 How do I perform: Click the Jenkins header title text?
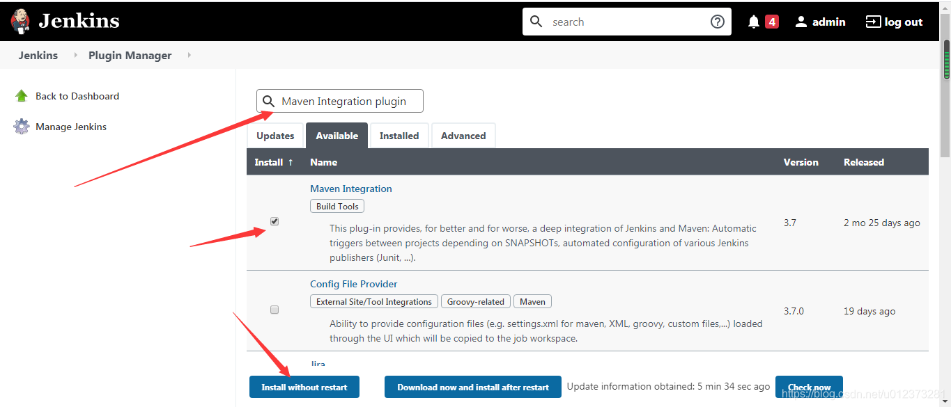click(79, 22)
